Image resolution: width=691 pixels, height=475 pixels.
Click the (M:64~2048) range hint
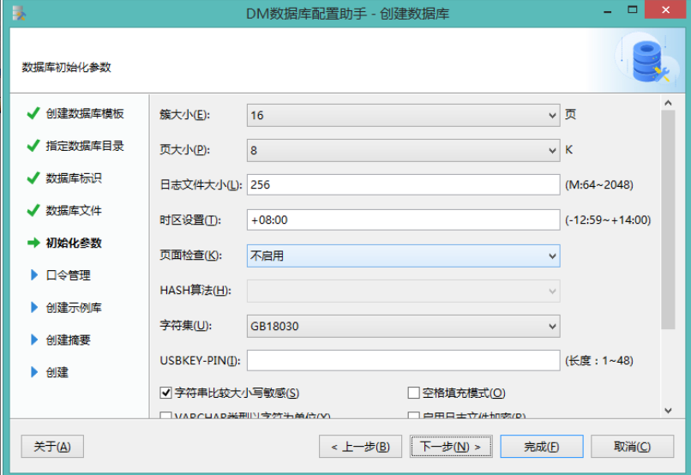point(599,184)
